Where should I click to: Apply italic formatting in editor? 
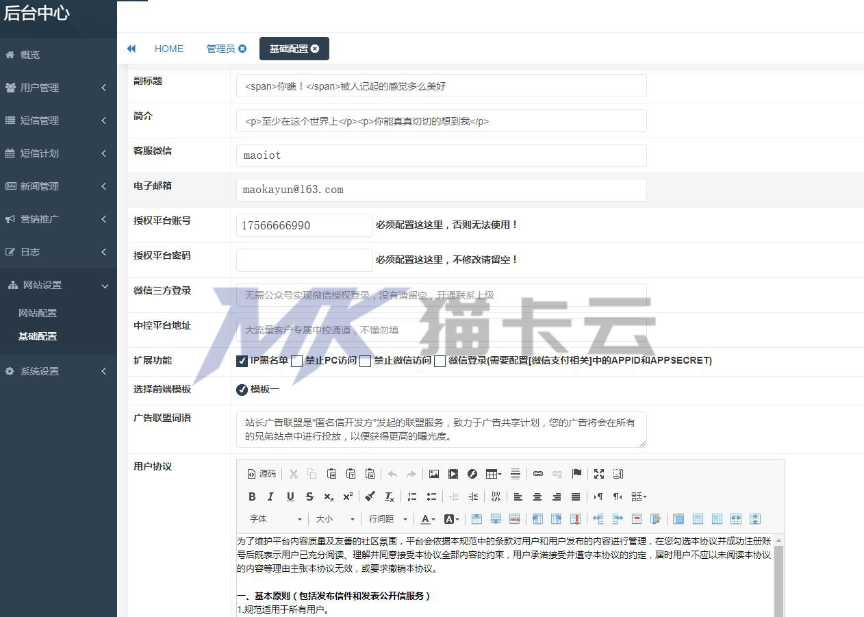271,496
